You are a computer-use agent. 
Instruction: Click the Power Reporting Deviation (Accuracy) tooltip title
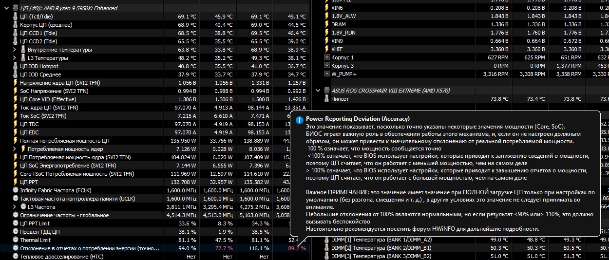click(358, 119)
